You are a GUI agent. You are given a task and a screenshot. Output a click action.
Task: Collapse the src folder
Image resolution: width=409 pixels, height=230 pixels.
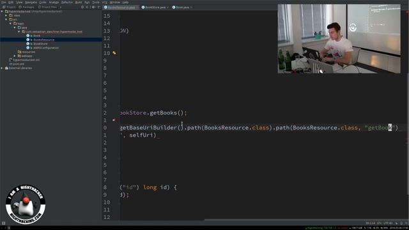point(6,20)
